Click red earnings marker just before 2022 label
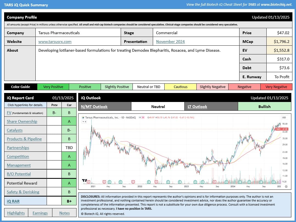The image size is (296, 222). pos(133,182)
